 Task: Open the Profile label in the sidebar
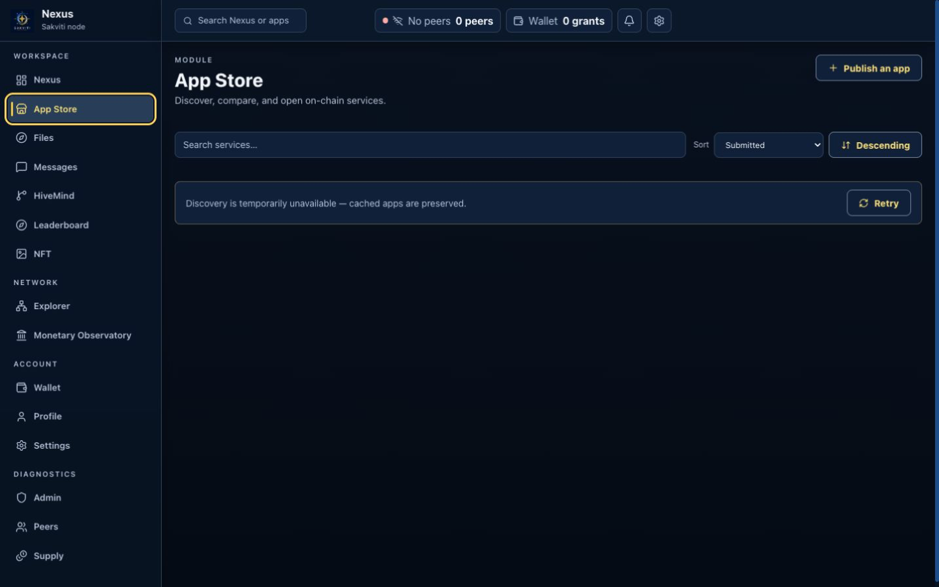48,416
